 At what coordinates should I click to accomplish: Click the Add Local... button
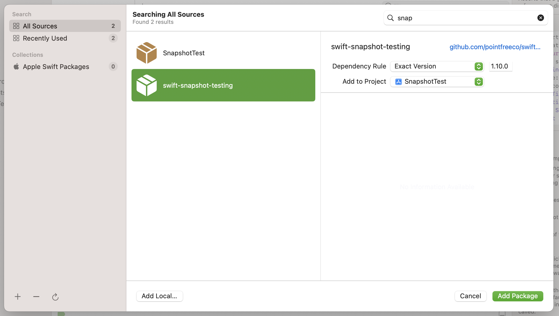click(159, 296)
